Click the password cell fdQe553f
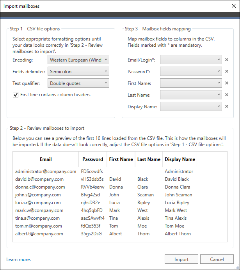The image size is (240, 270). click(x=91, y=226)
